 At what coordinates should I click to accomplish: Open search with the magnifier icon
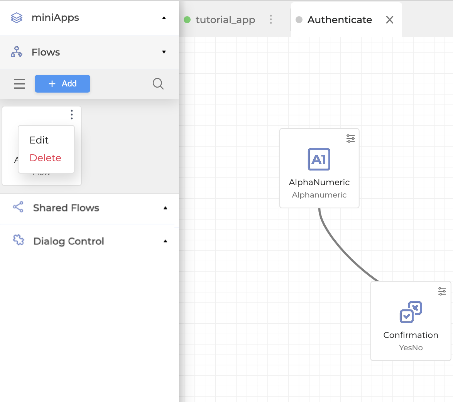[158, 84]
